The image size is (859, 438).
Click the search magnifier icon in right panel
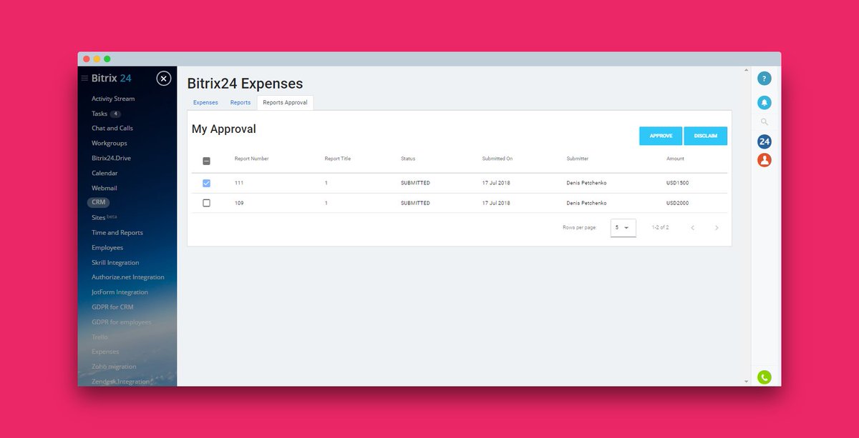click(x=765, y=122)
